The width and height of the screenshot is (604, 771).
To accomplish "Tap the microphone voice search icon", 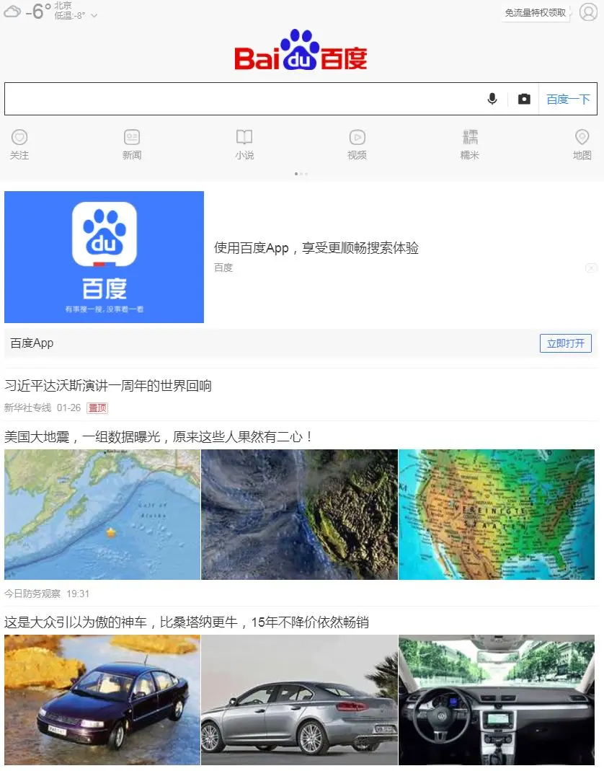I will 492,100.
